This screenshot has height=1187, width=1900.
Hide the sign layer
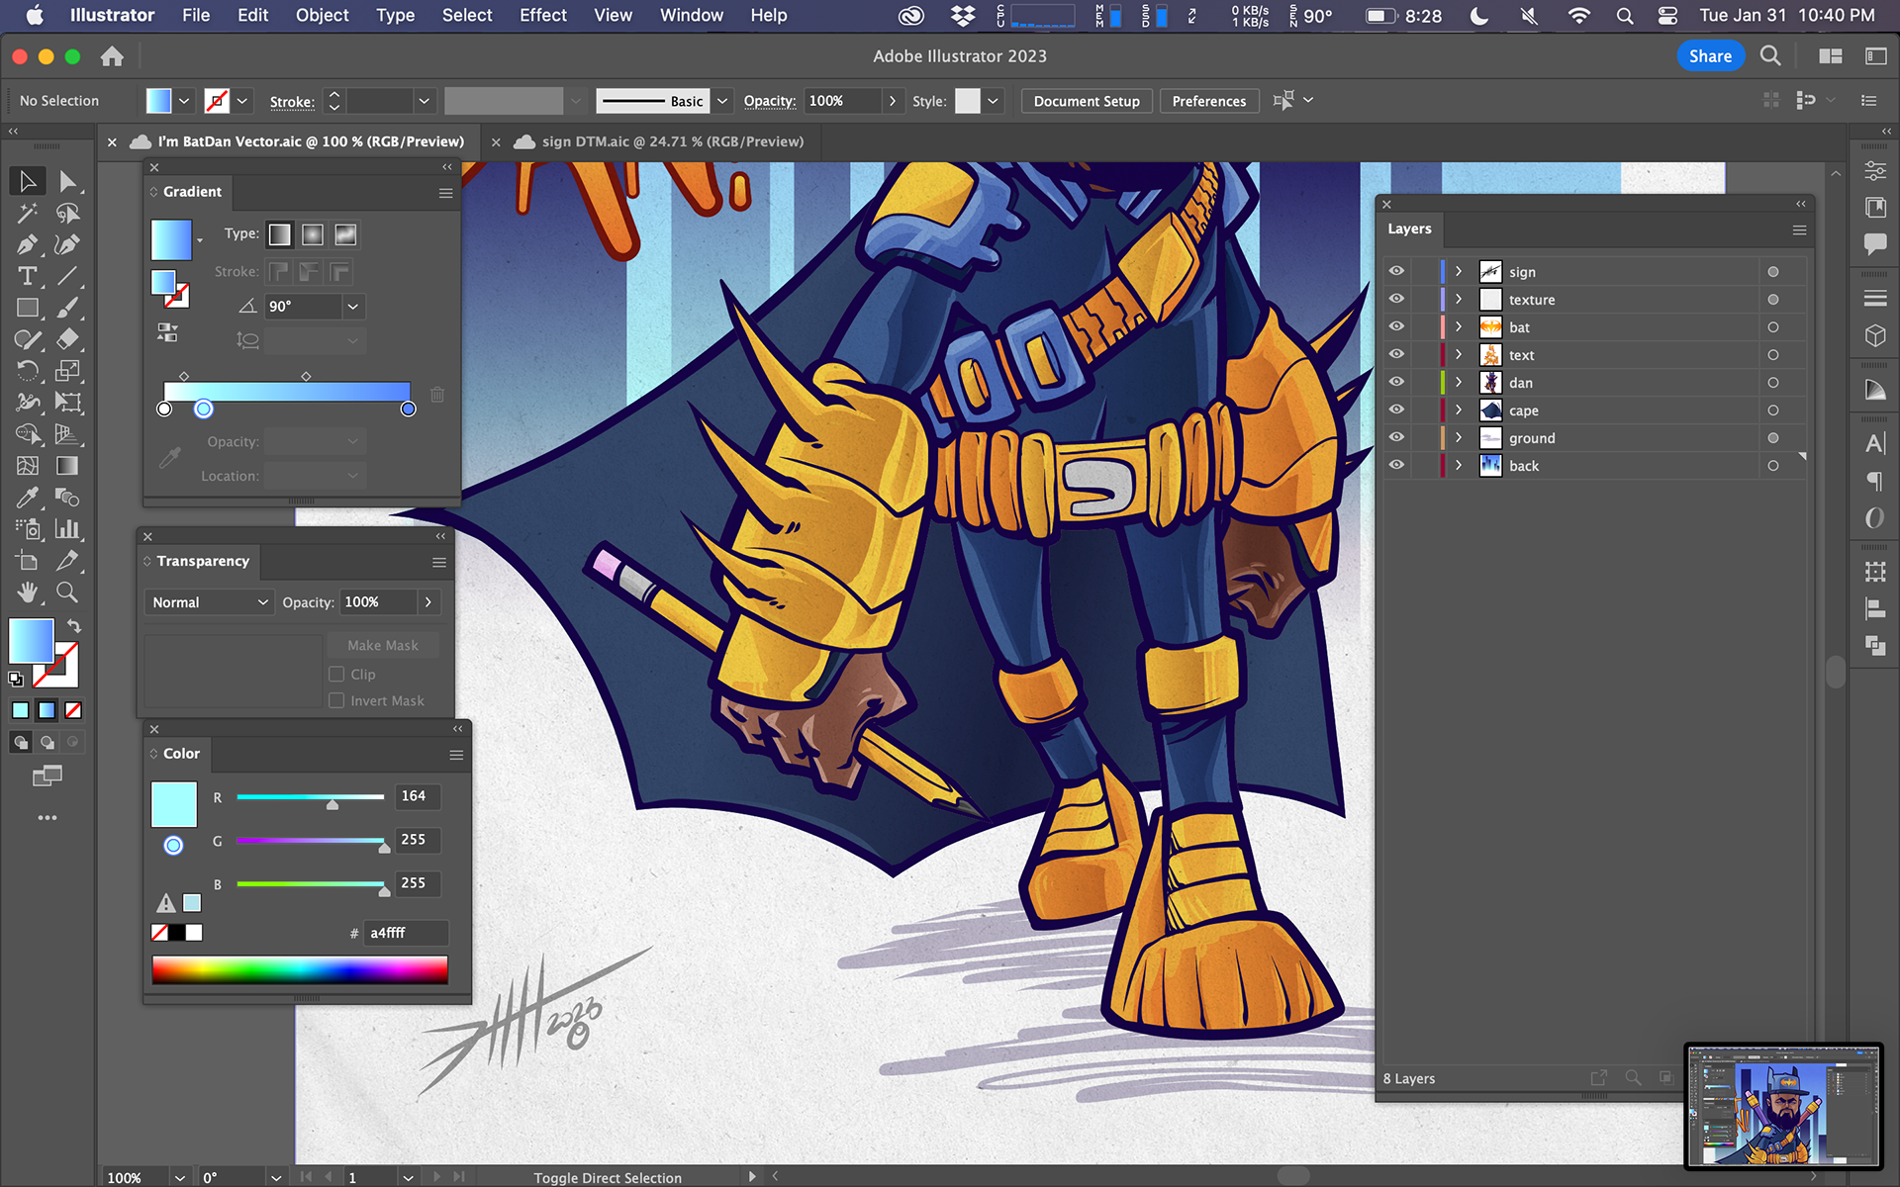[1396, 271]
